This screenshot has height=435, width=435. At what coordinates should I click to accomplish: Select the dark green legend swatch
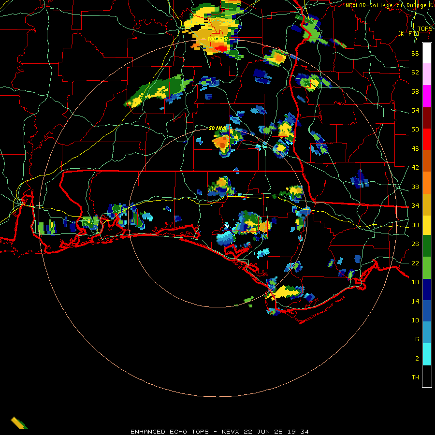(427, 246)
